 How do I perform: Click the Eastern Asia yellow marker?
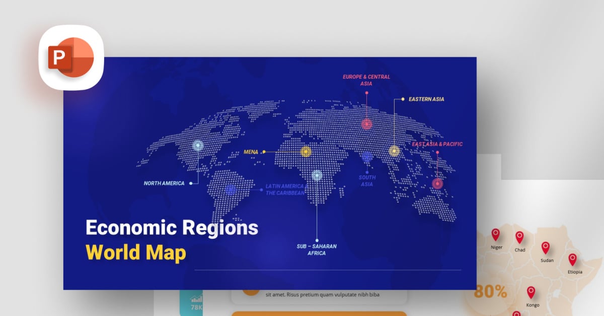coord(394,150)
